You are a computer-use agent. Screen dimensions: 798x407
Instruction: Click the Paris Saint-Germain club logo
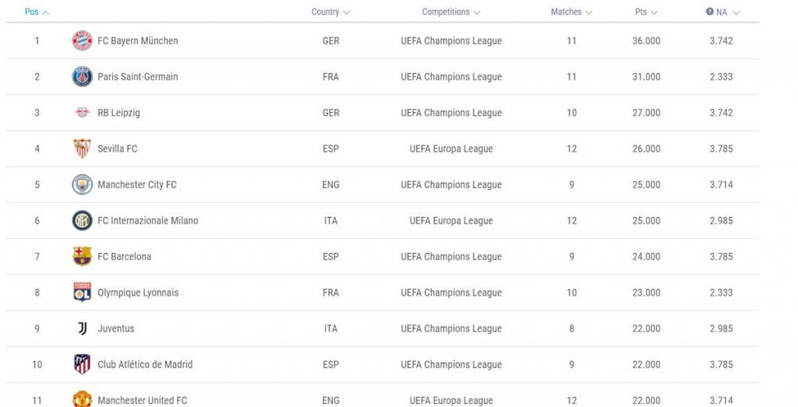pos(82,77)
